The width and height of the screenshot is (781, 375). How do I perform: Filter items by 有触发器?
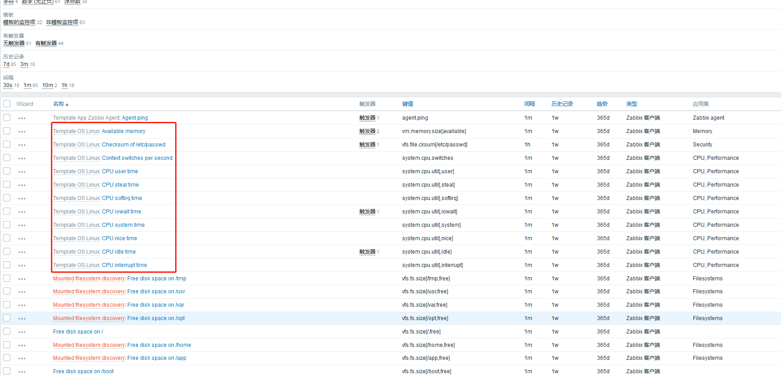tap(46, 43)
